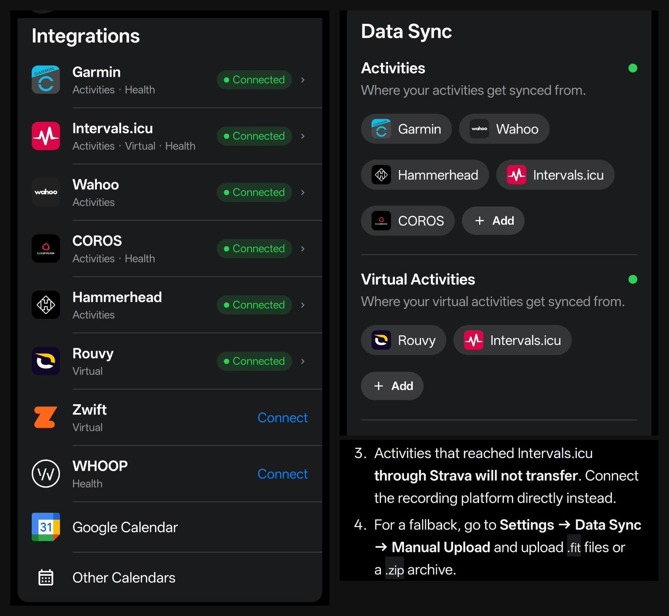Image resolution: width=669 pixels, height=616 pixels.
Task: Tap the orange Zwift logo icon
Action: pyautogui.click(x=46, y=417)
